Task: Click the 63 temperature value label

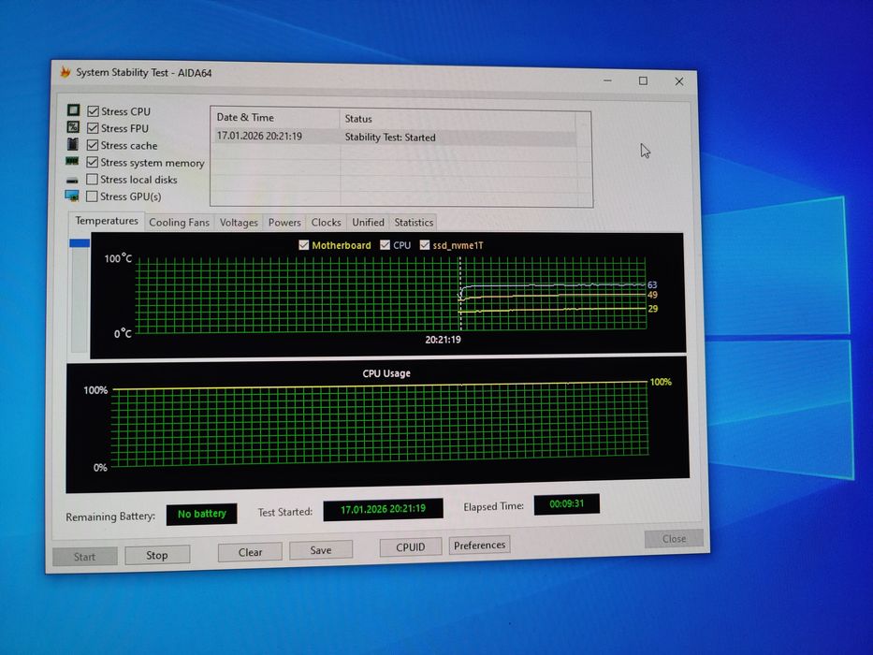Action: tap(652, 284)
